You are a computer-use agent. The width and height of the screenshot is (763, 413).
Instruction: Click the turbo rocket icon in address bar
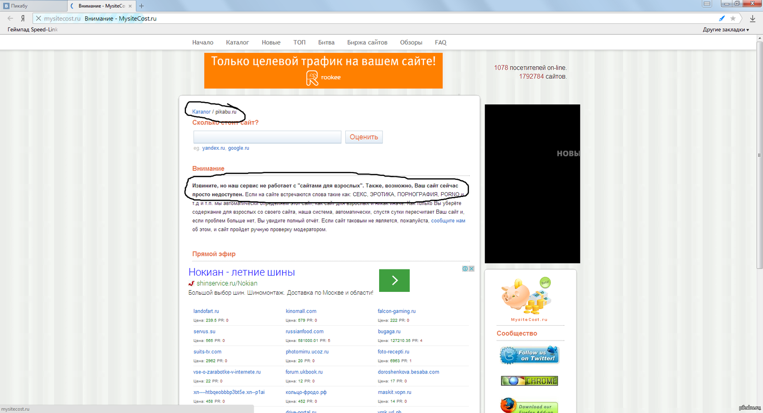coord(722,18)
